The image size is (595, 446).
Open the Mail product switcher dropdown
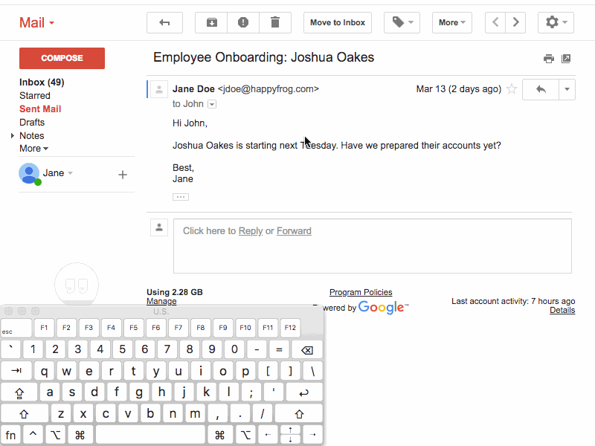pyautogui.click(x=36, y=23)
